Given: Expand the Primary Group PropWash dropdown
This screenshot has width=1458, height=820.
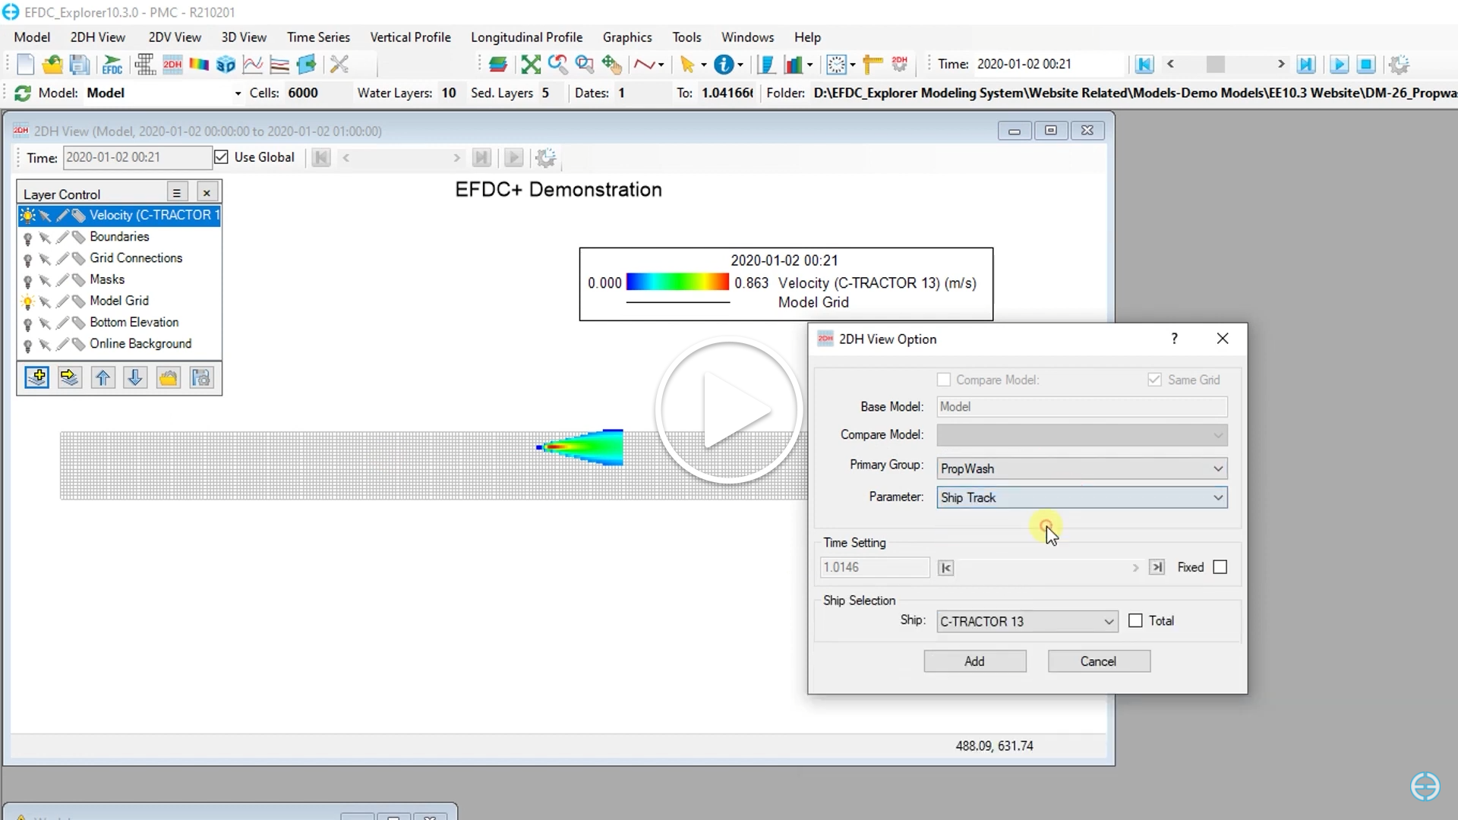Looking at the screenshot, I should click(1218, 468).
